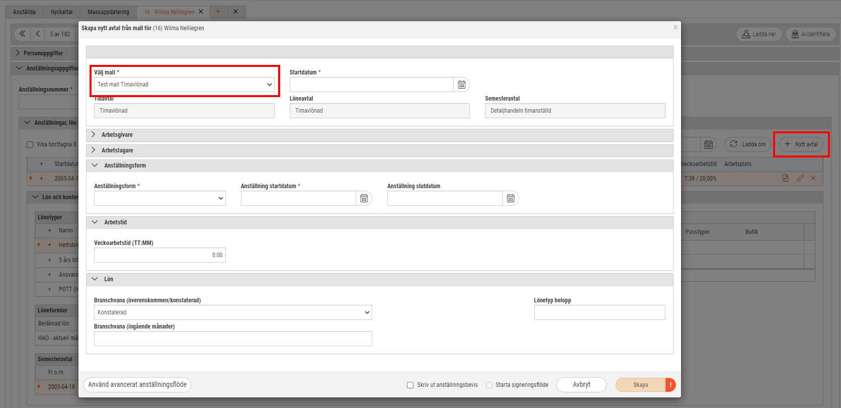Click the Avbryt button

[x=581, y=385]
